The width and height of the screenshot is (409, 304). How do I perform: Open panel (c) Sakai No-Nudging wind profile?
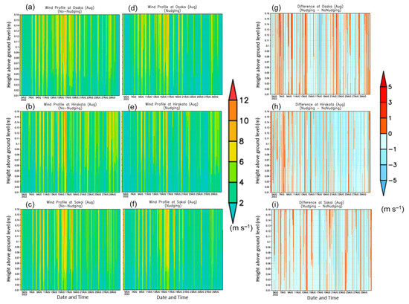click(x=70, y=249)
